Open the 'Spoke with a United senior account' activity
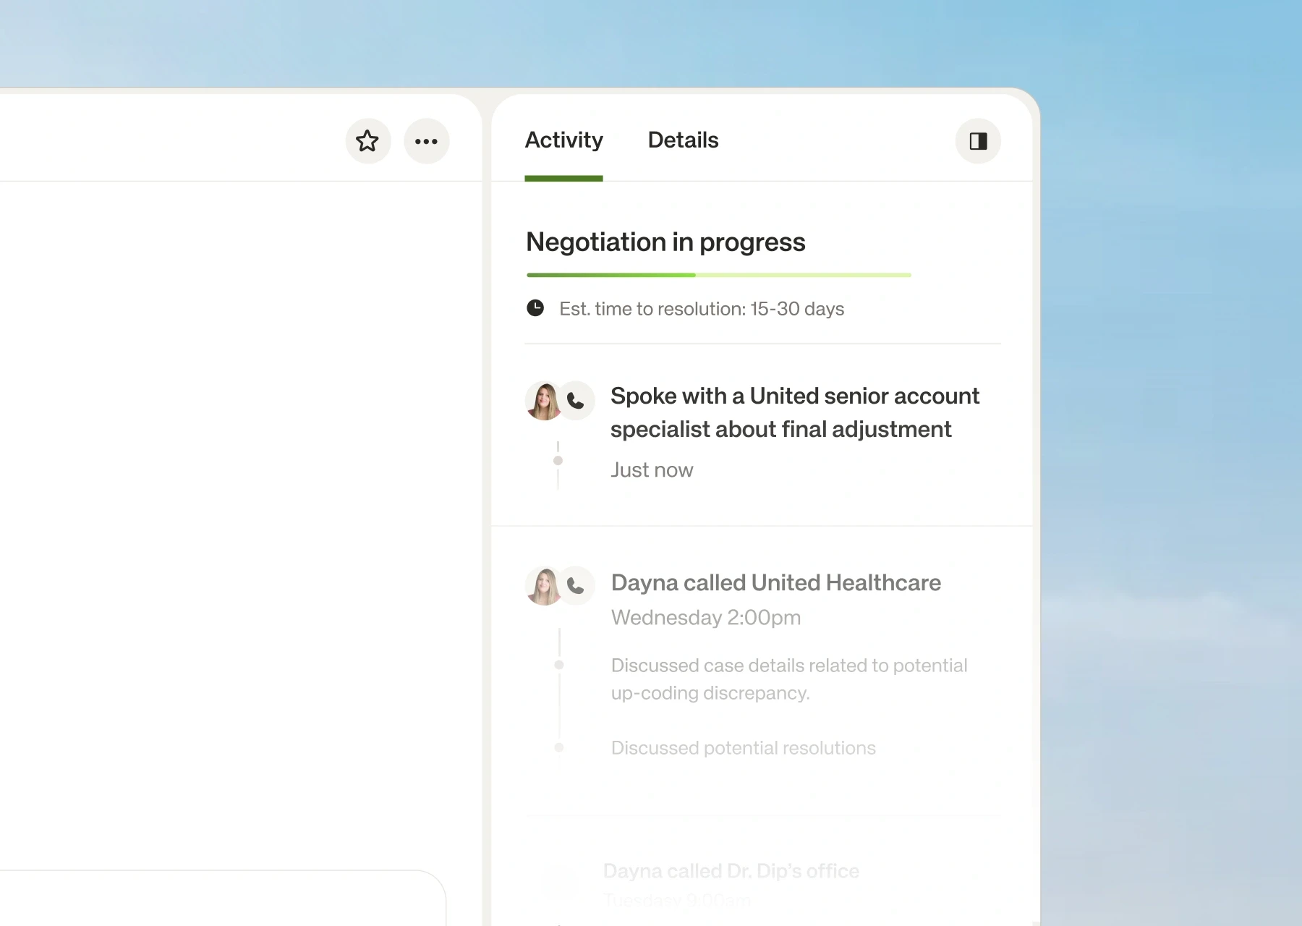Screen dimensions: 1302x926 point(795,412)
